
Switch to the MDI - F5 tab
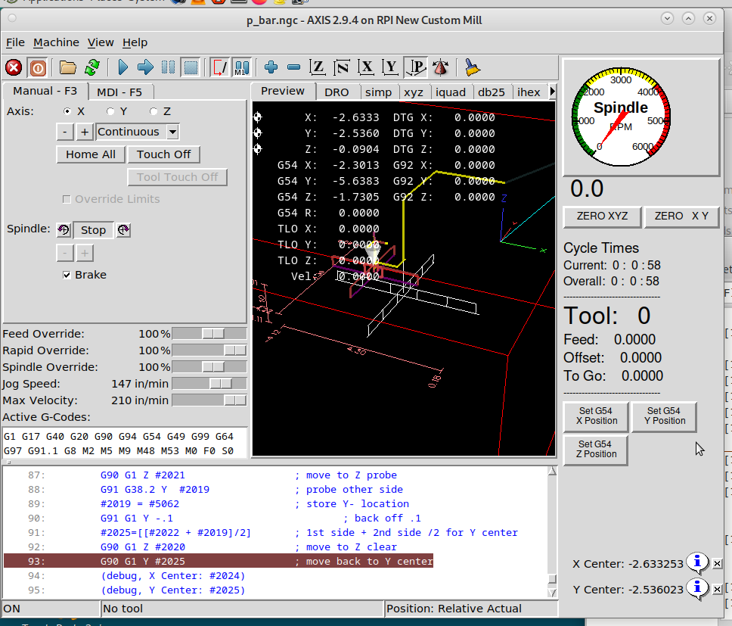click(119, 92)
